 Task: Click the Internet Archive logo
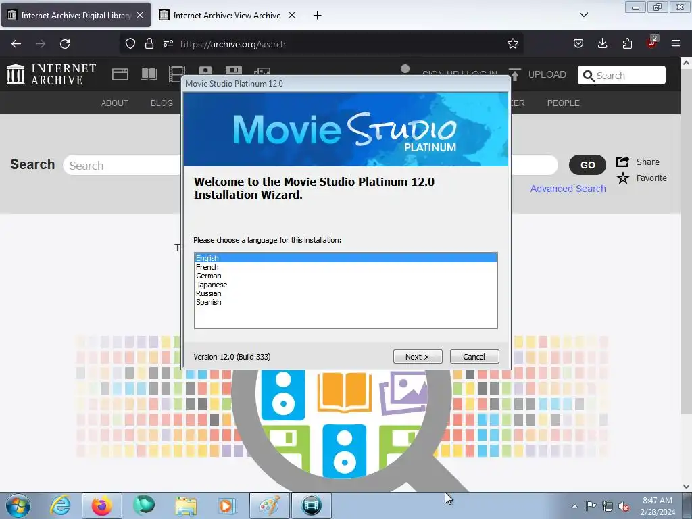51,74
